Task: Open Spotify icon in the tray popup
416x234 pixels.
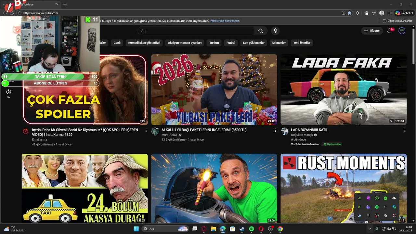Action: pyautogui.click(x=377, y=207)
